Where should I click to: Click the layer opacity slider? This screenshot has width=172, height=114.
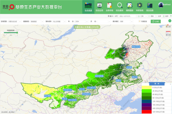pos(11,33)
